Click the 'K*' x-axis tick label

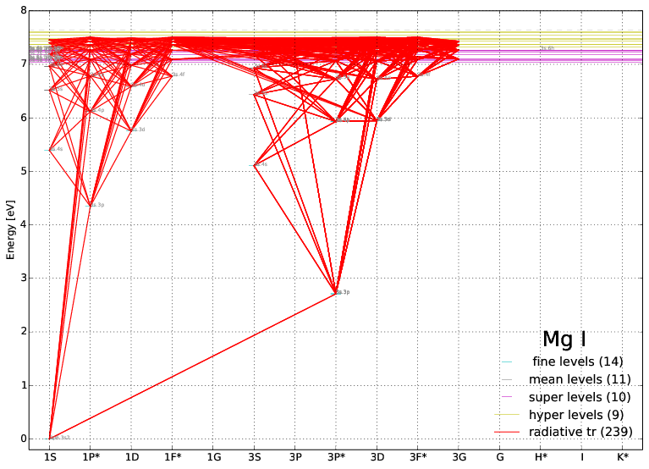click(x=622, y=457)
